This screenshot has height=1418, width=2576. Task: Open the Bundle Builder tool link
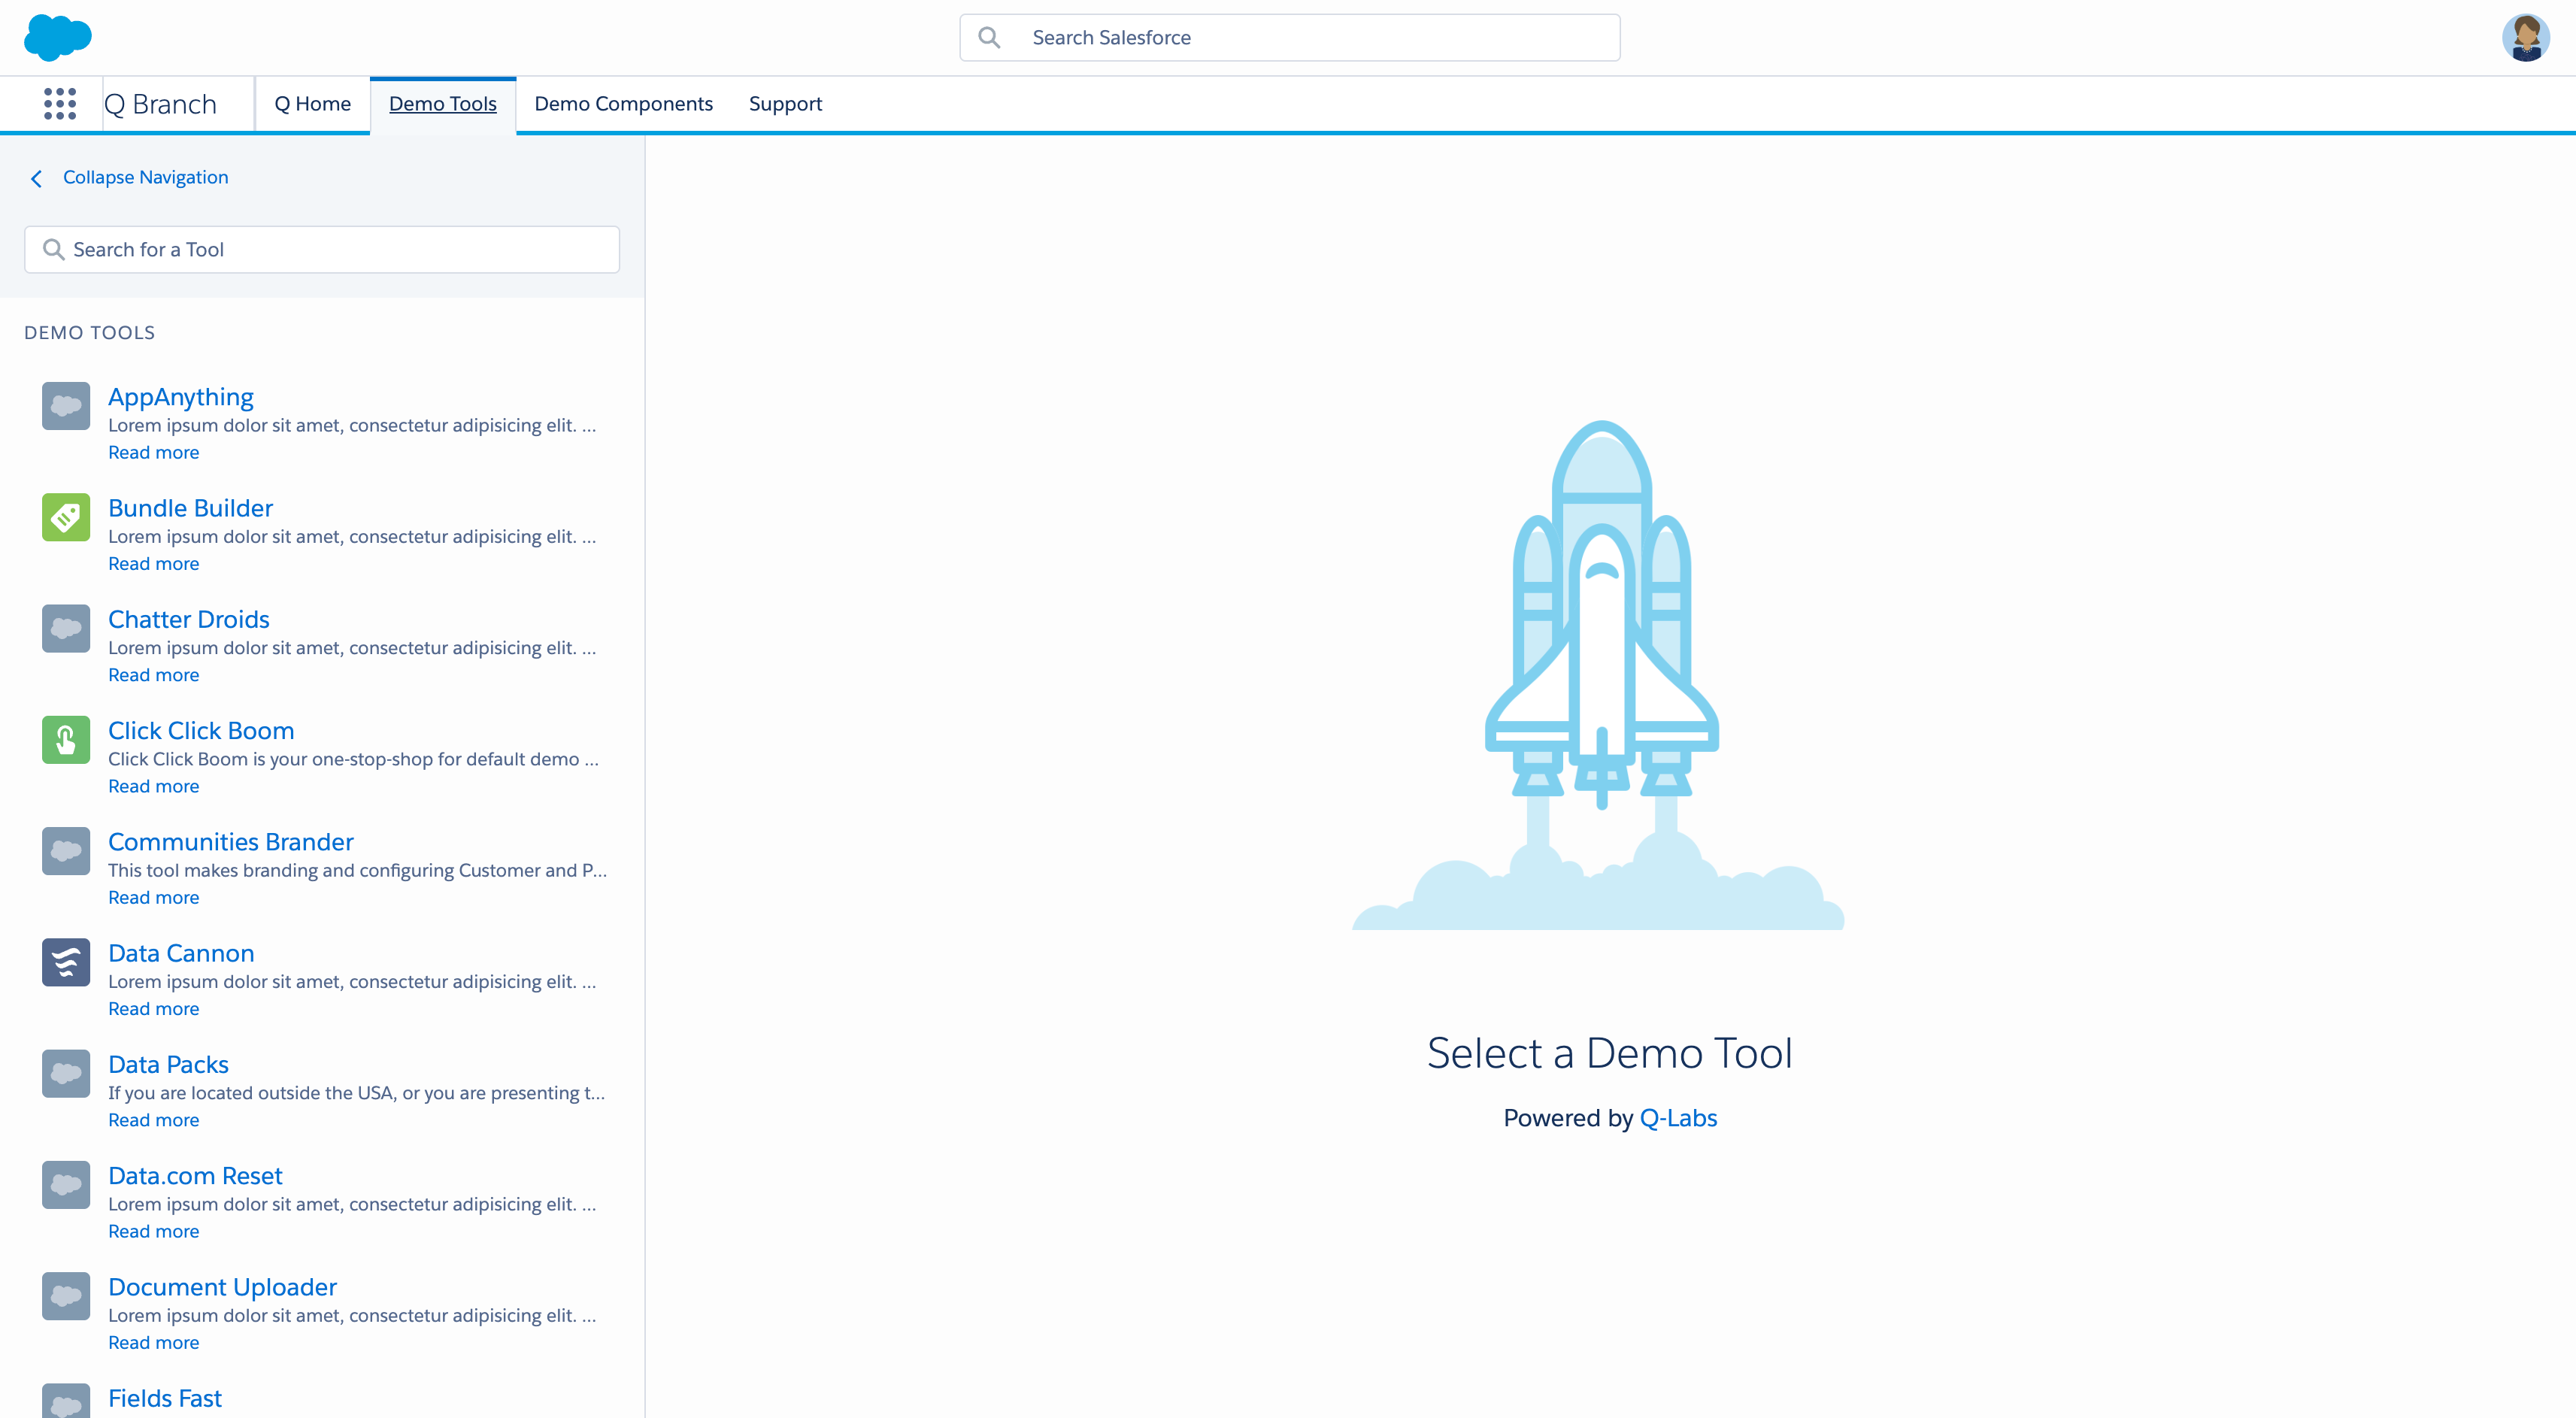(190, 508)
